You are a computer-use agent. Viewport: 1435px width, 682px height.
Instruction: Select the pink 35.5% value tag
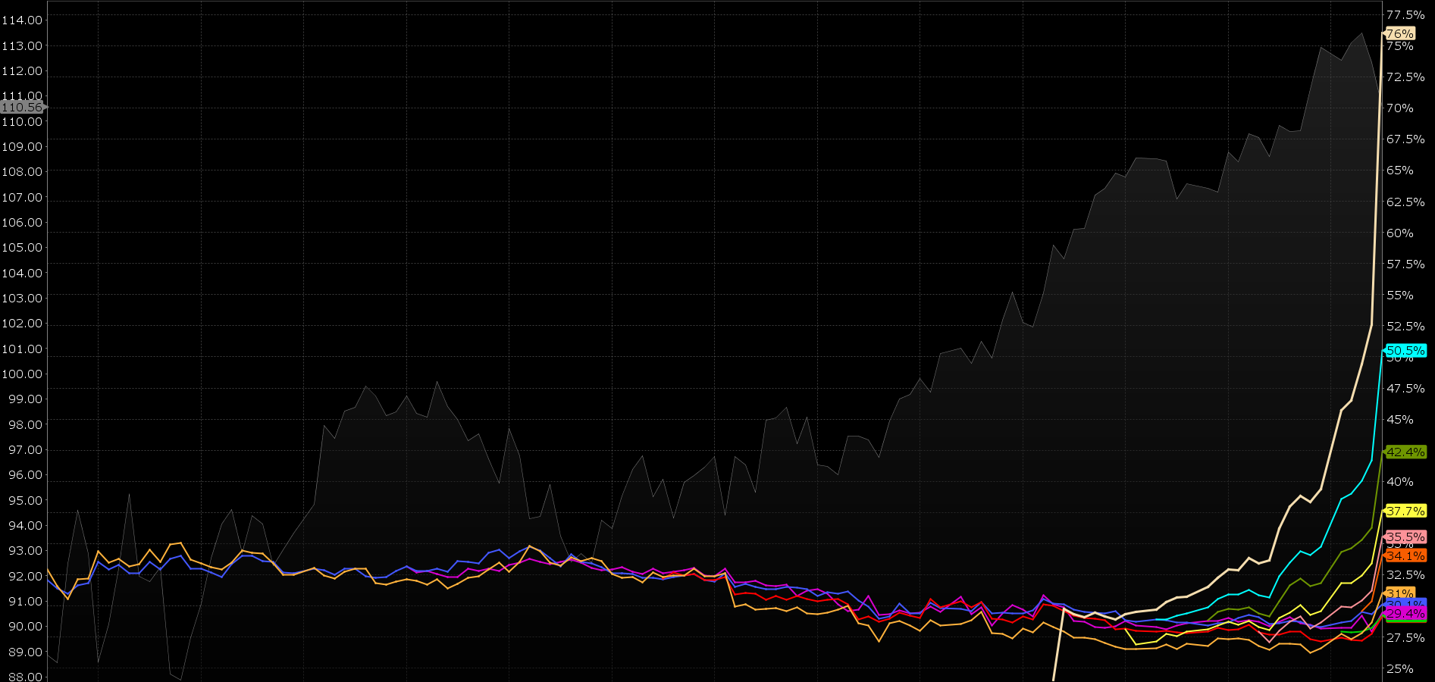[x=1405, y=537]
